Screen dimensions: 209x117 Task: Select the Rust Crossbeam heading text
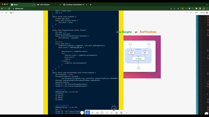(x=148, y=32)
